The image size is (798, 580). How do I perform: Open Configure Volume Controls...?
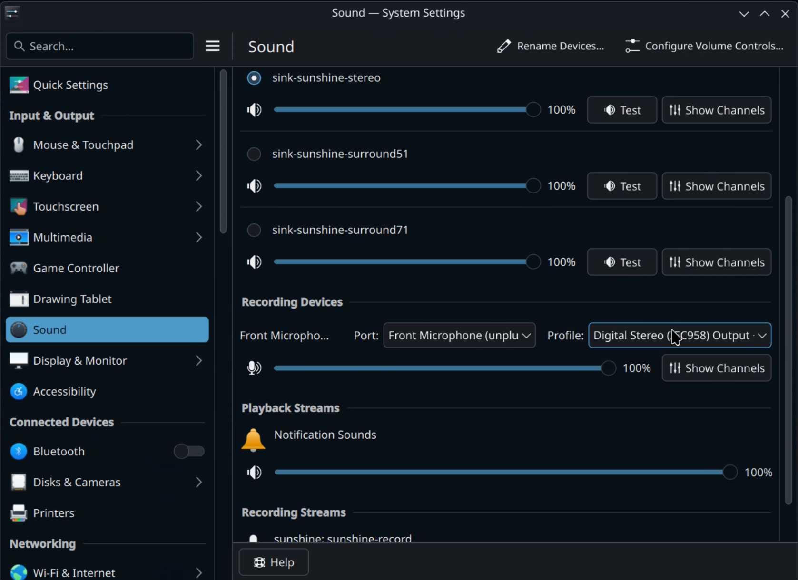[x=704, y=46]
